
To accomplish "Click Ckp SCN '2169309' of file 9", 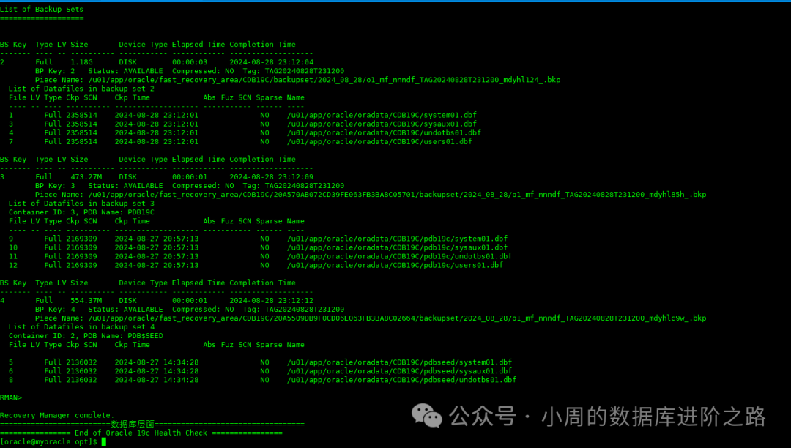I will point(82,239).
